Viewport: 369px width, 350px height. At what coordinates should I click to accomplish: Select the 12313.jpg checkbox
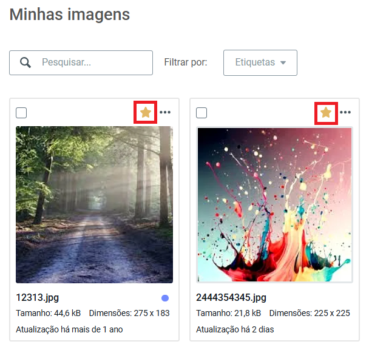click(x=21, y=113)
